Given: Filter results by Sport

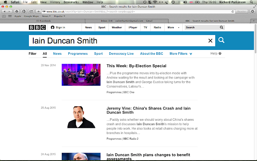Looking at the screenshot, I should [x=98, y=54].
